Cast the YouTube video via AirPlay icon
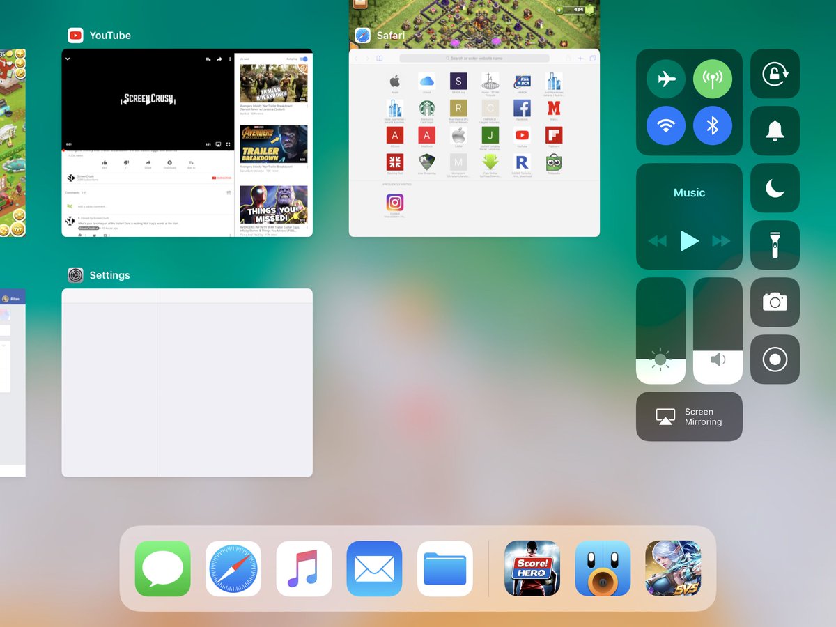 click(218, 144)
